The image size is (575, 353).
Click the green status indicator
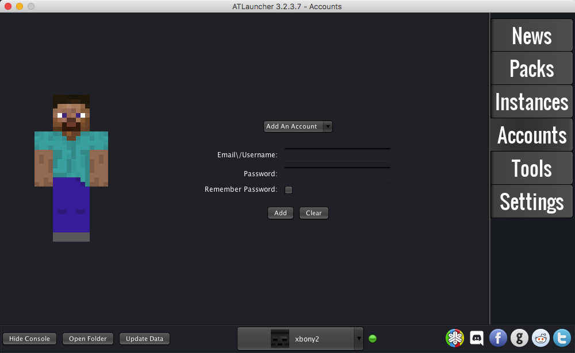point(373,339)
